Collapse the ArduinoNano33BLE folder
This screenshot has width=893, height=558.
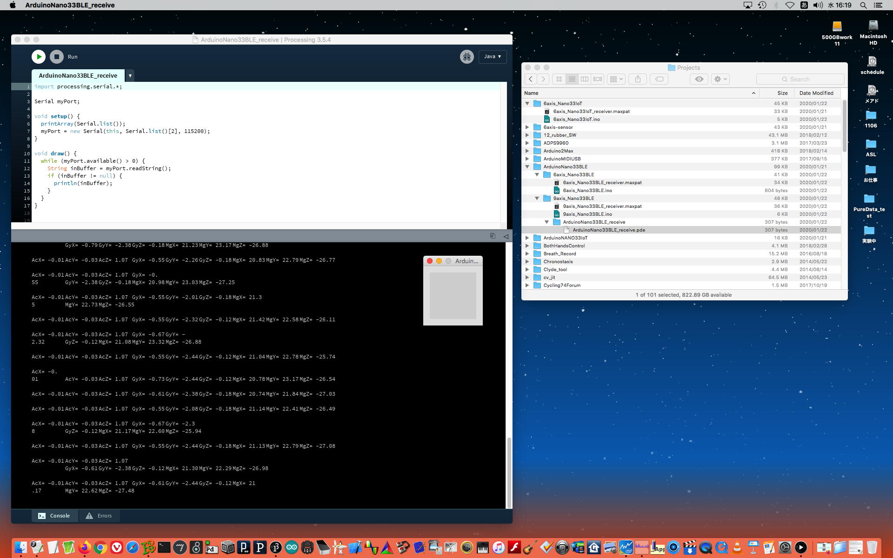point(527,167)
